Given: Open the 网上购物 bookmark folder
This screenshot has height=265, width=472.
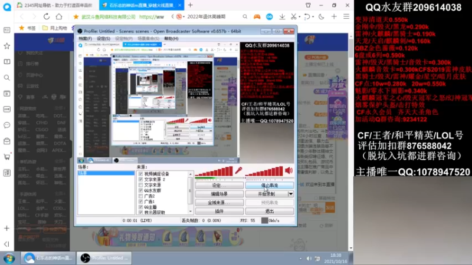Looking at the screenshot, I should pyautogui.click(x=54, y=28).
